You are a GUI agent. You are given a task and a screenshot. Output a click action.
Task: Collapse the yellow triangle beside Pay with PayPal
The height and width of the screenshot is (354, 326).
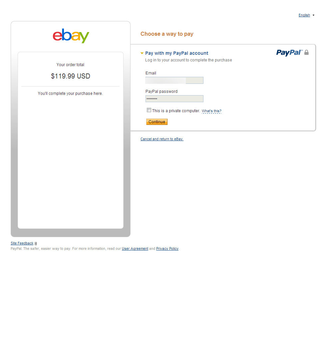(142, 53)
